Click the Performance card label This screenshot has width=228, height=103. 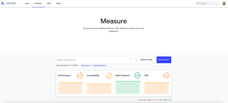tap(65, 75)
